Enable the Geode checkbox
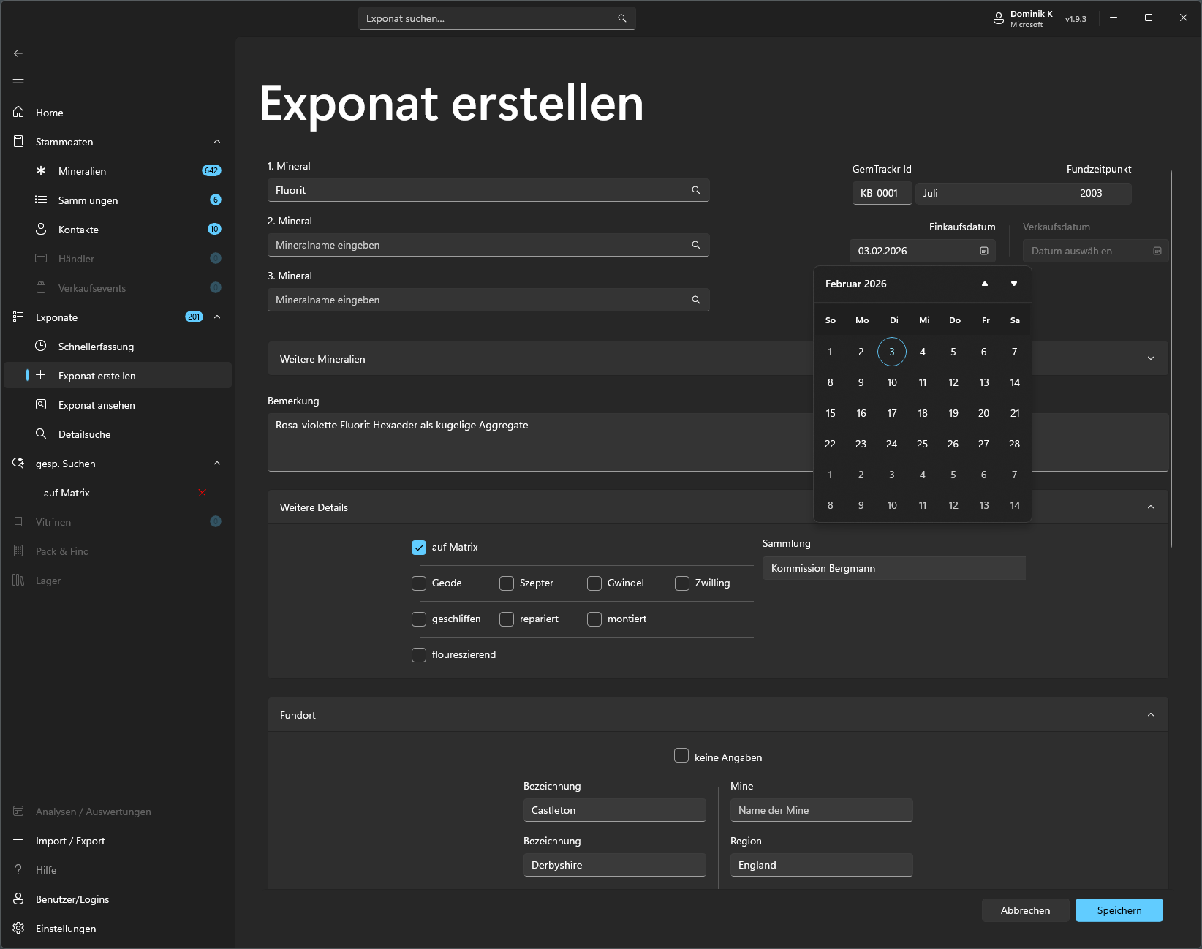 point(419,583)
